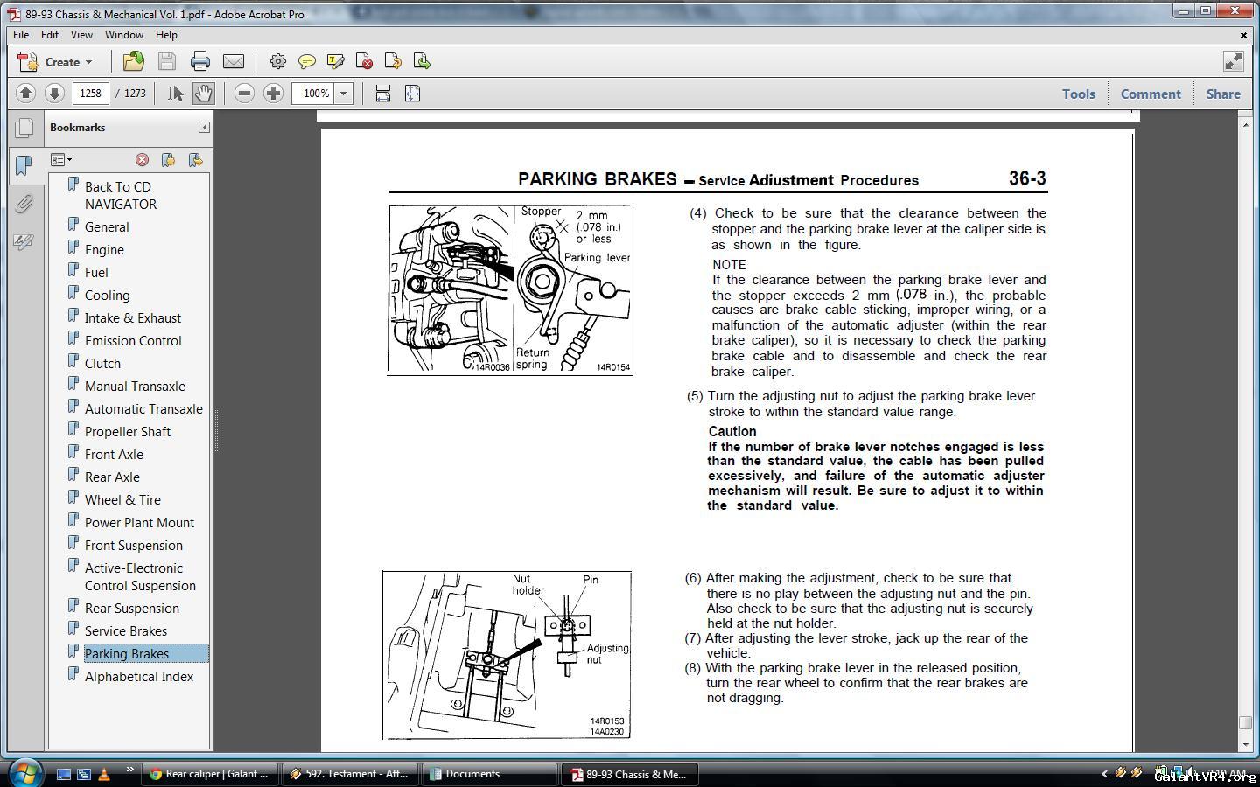
Task: Collapse the Bookmarks navigation pane
Action: [x=204, y=128]
